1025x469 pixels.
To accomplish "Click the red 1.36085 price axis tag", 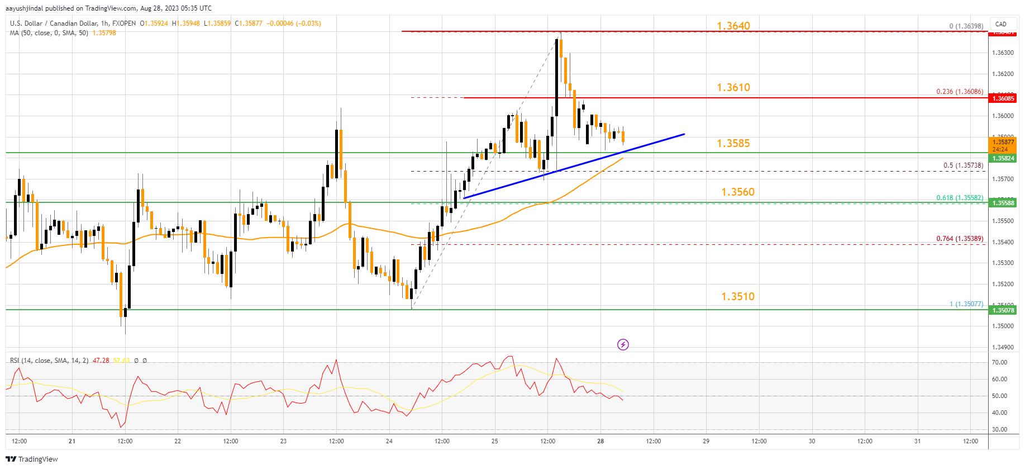I will 1003,98.
